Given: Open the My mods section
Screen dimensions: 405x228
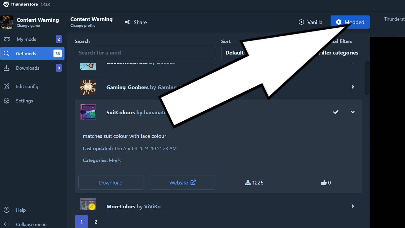Looking at the screenshot, I should [x=26, y=39].
